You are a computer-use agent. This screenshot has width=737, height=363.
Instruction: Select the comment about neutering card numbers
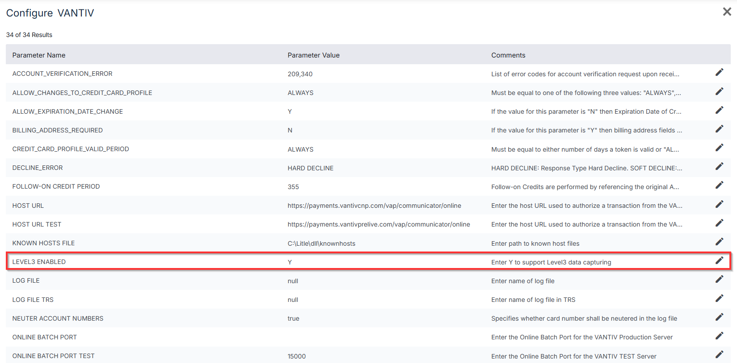(584, 318)
